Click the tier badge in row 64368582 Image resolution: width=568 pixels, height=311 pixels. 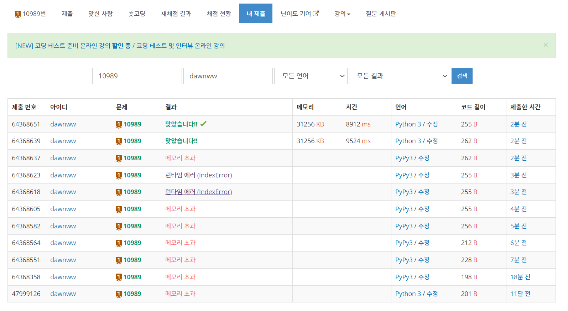click(119, 226)
